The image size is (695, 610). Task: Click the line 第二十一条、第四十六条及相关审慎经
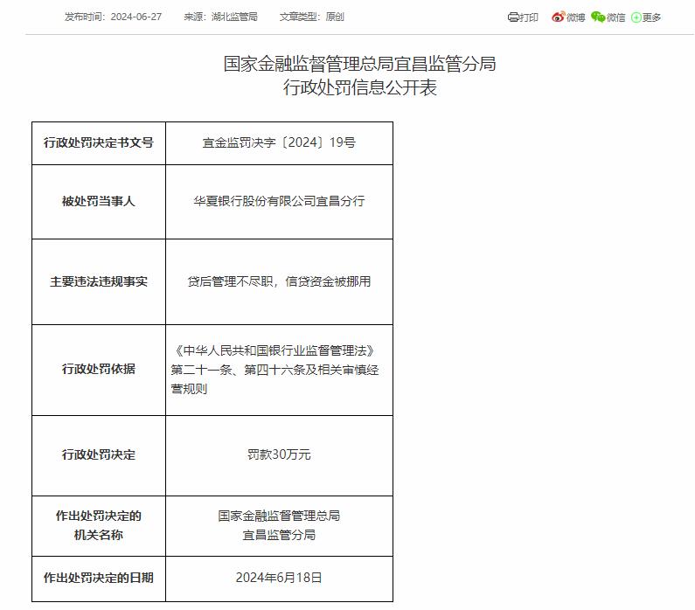[275, 370]
